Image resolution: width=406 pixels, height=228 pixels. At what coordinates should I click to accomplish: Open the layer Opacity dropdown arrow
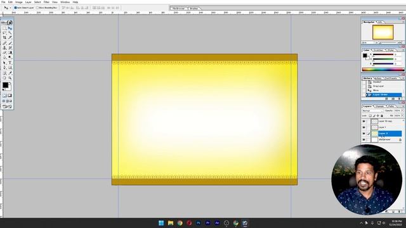(402, 111)
